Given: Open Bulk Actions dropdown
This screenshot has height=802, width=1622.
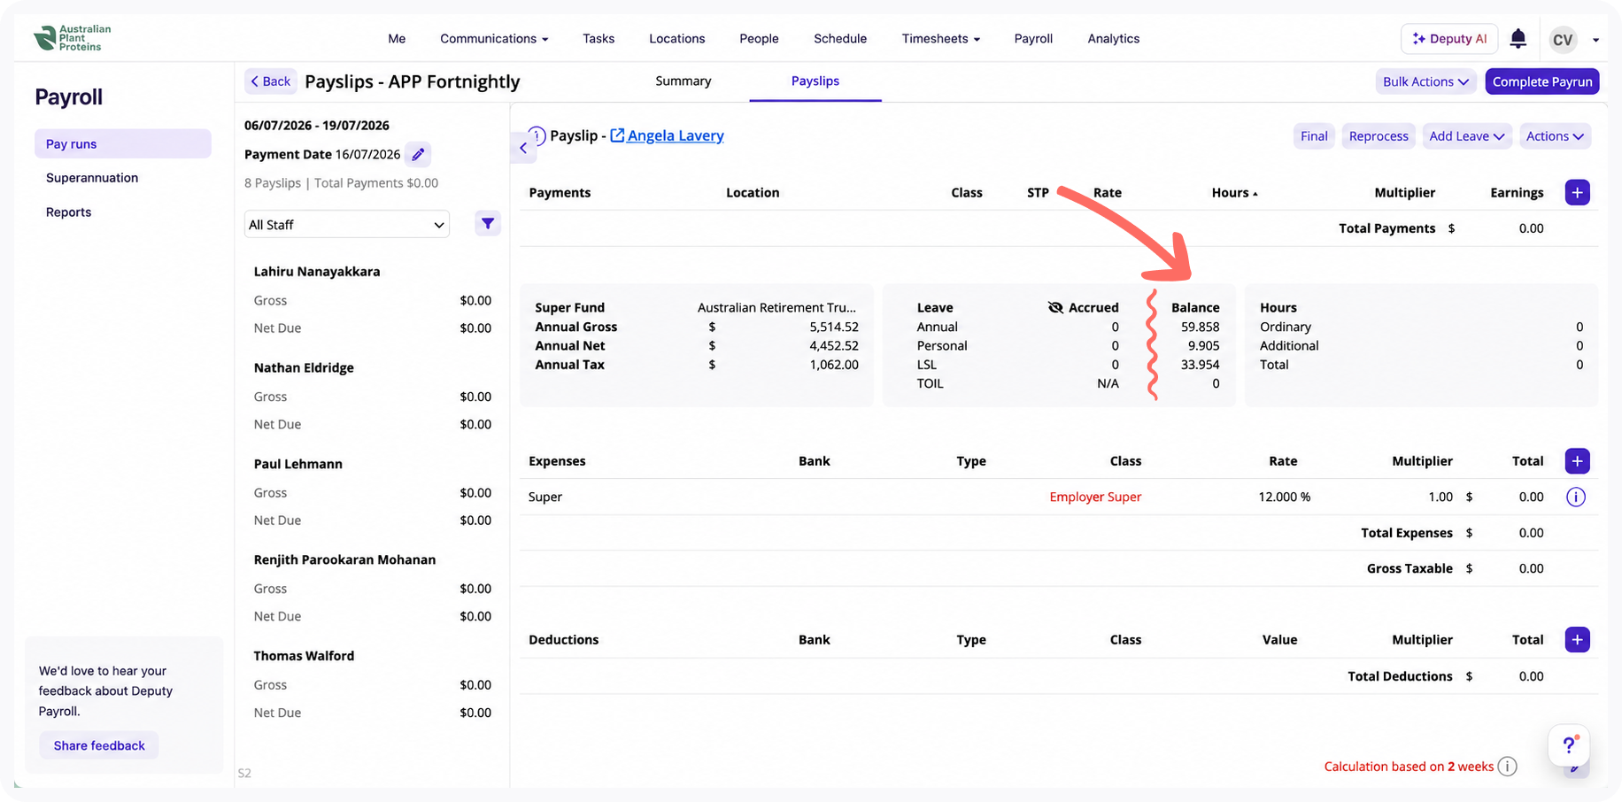Looking at the screenshot, I should coord(1425,81).
